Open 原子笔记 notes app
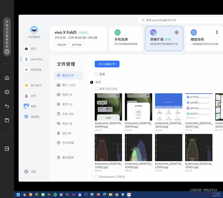 33,85
